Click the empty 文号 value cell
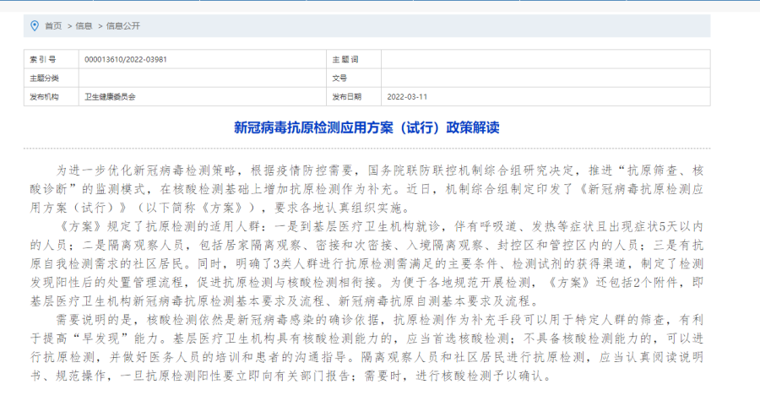The image size is (760, 406). 545,78
